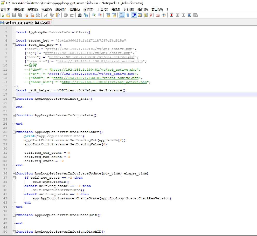Open Find with the binoculars icon
Viewport: 257px width, 236px height.
click(x=80, y=15)
